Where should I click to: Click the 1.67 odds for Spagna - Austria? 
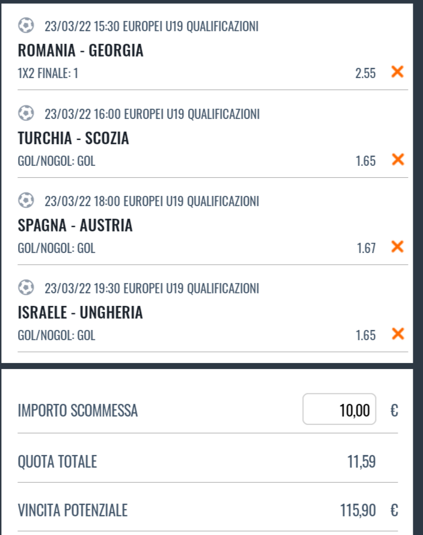365,247
